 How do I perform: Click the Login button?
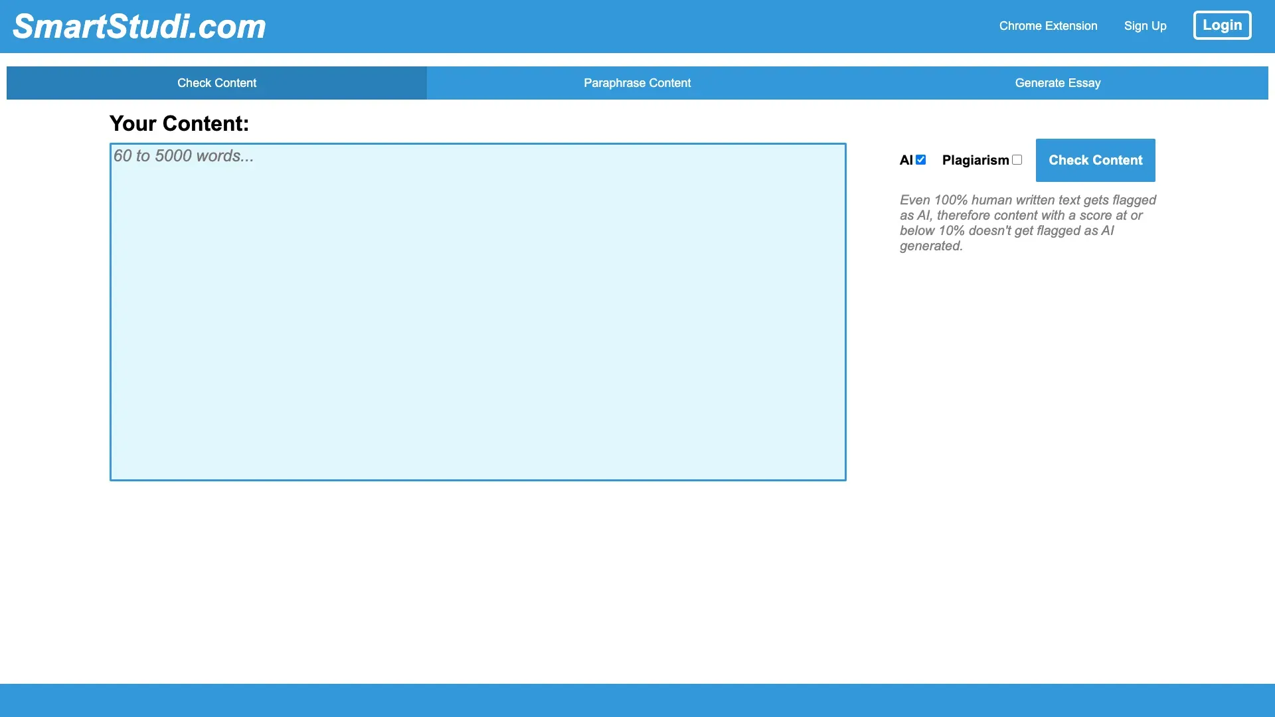click(1222, 25)
